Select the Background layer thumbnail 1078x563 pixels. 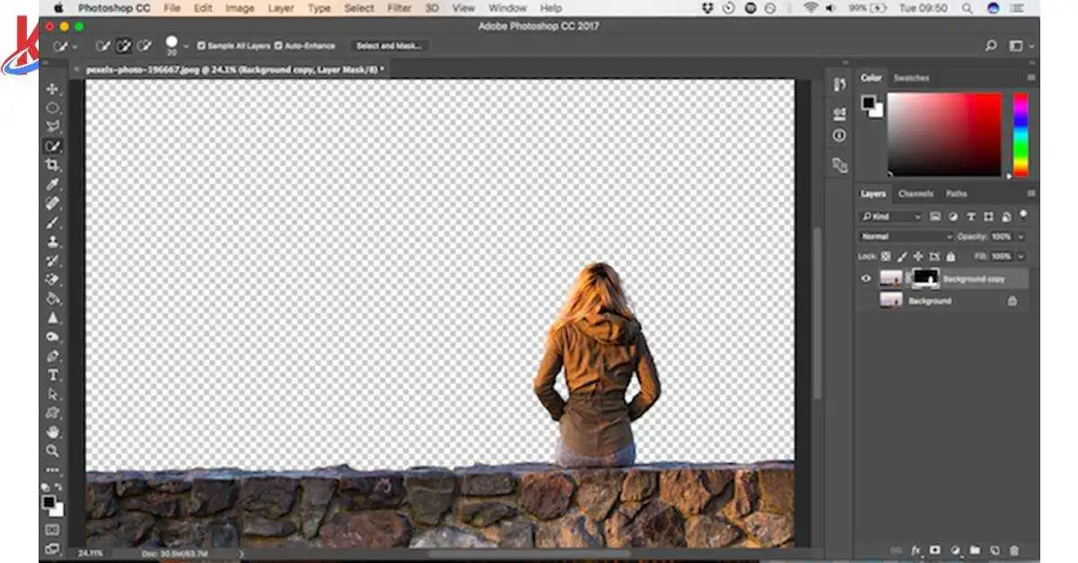891,301
